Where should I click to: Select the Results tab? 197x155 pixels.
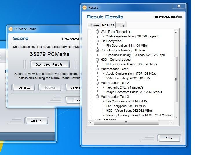click(108, 25)
